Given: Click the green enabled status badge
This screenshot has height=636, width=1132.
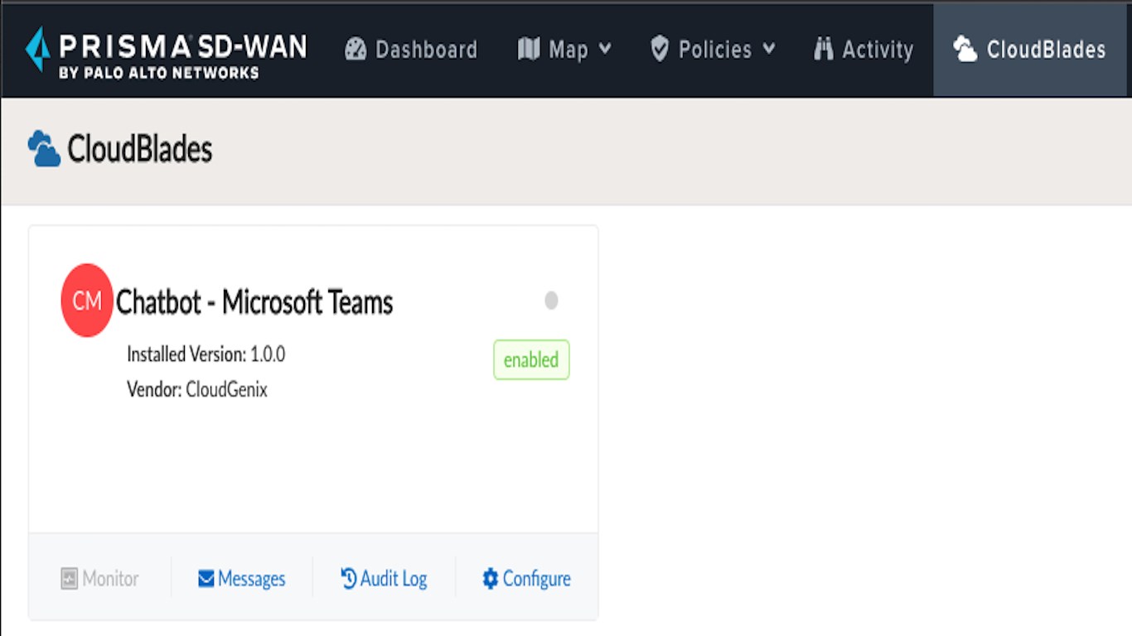Looking at the screenshot, I should click(531, 360).
